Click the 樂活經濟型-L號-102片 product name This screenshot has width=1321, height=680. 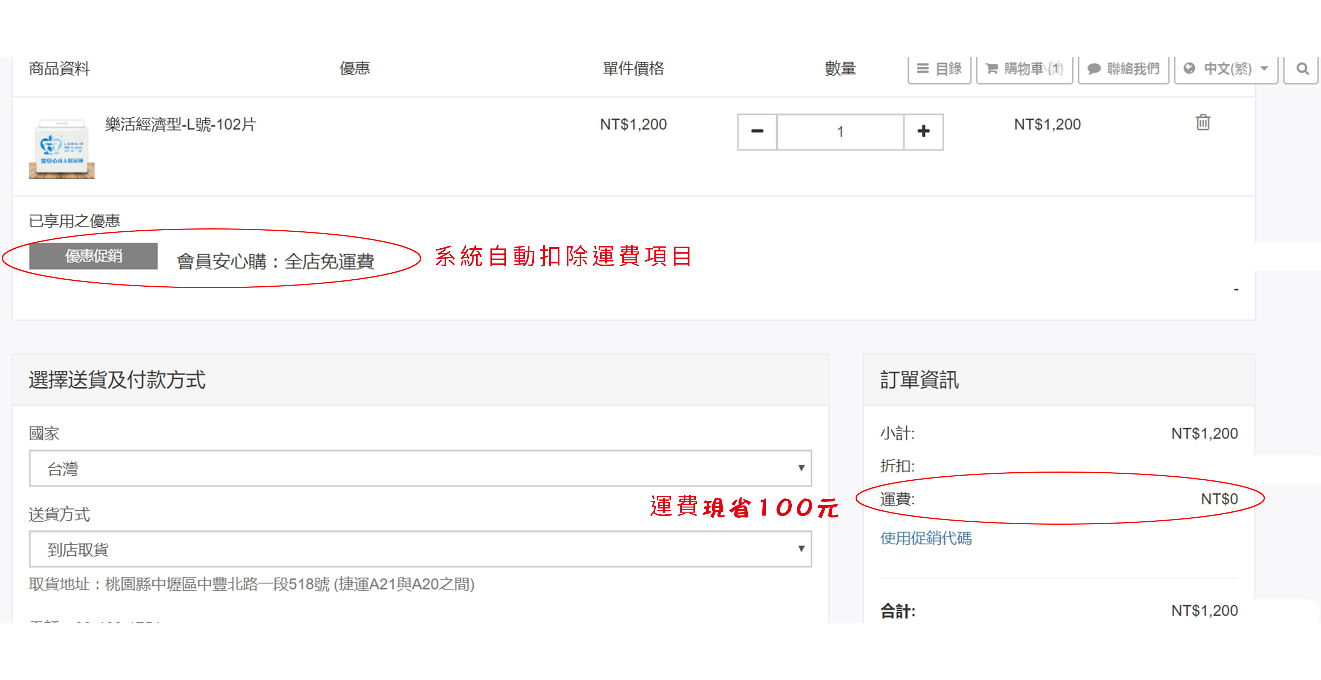[180, 124]
